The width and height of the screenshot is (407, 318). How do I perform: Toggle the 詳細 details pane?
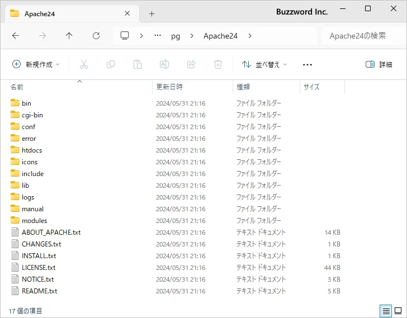point(378,64)
